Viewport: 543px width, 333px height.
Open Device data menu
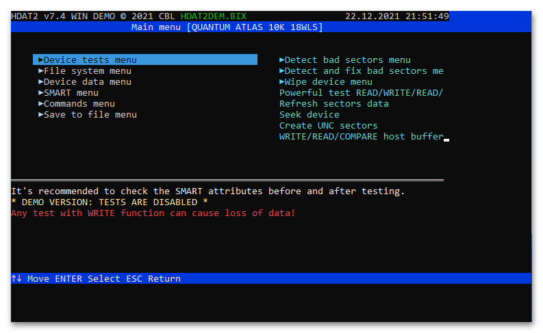[85, 82]
